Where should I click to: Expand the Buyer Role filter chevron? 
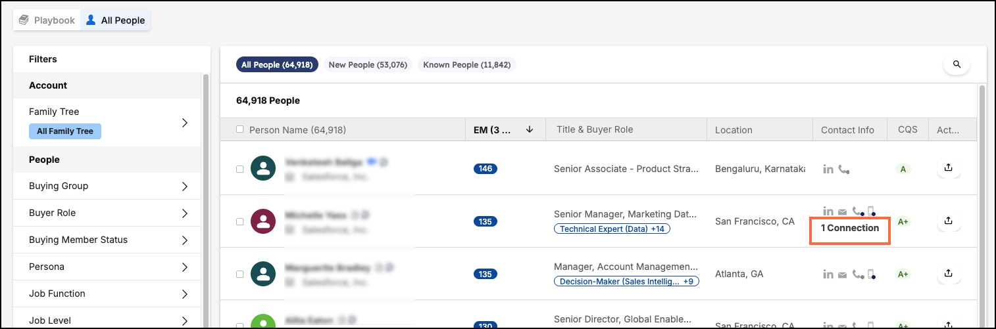pyautogui.click(x=185, y=213)
